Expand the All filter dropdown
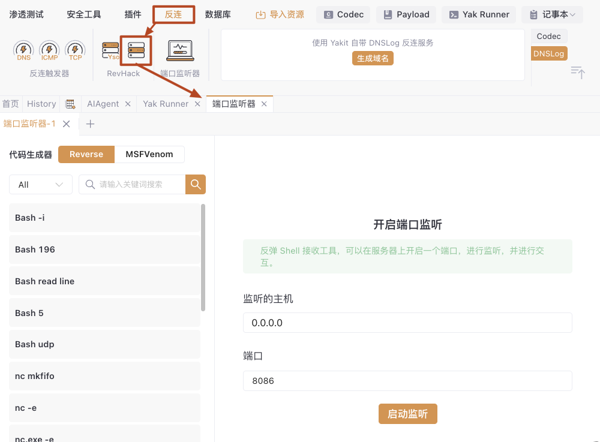The image size is (600, 442). (x=41, y=184)
